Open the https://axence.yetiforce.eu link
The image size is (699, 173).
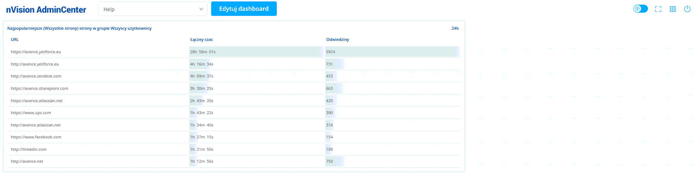(x=36, y=52)
